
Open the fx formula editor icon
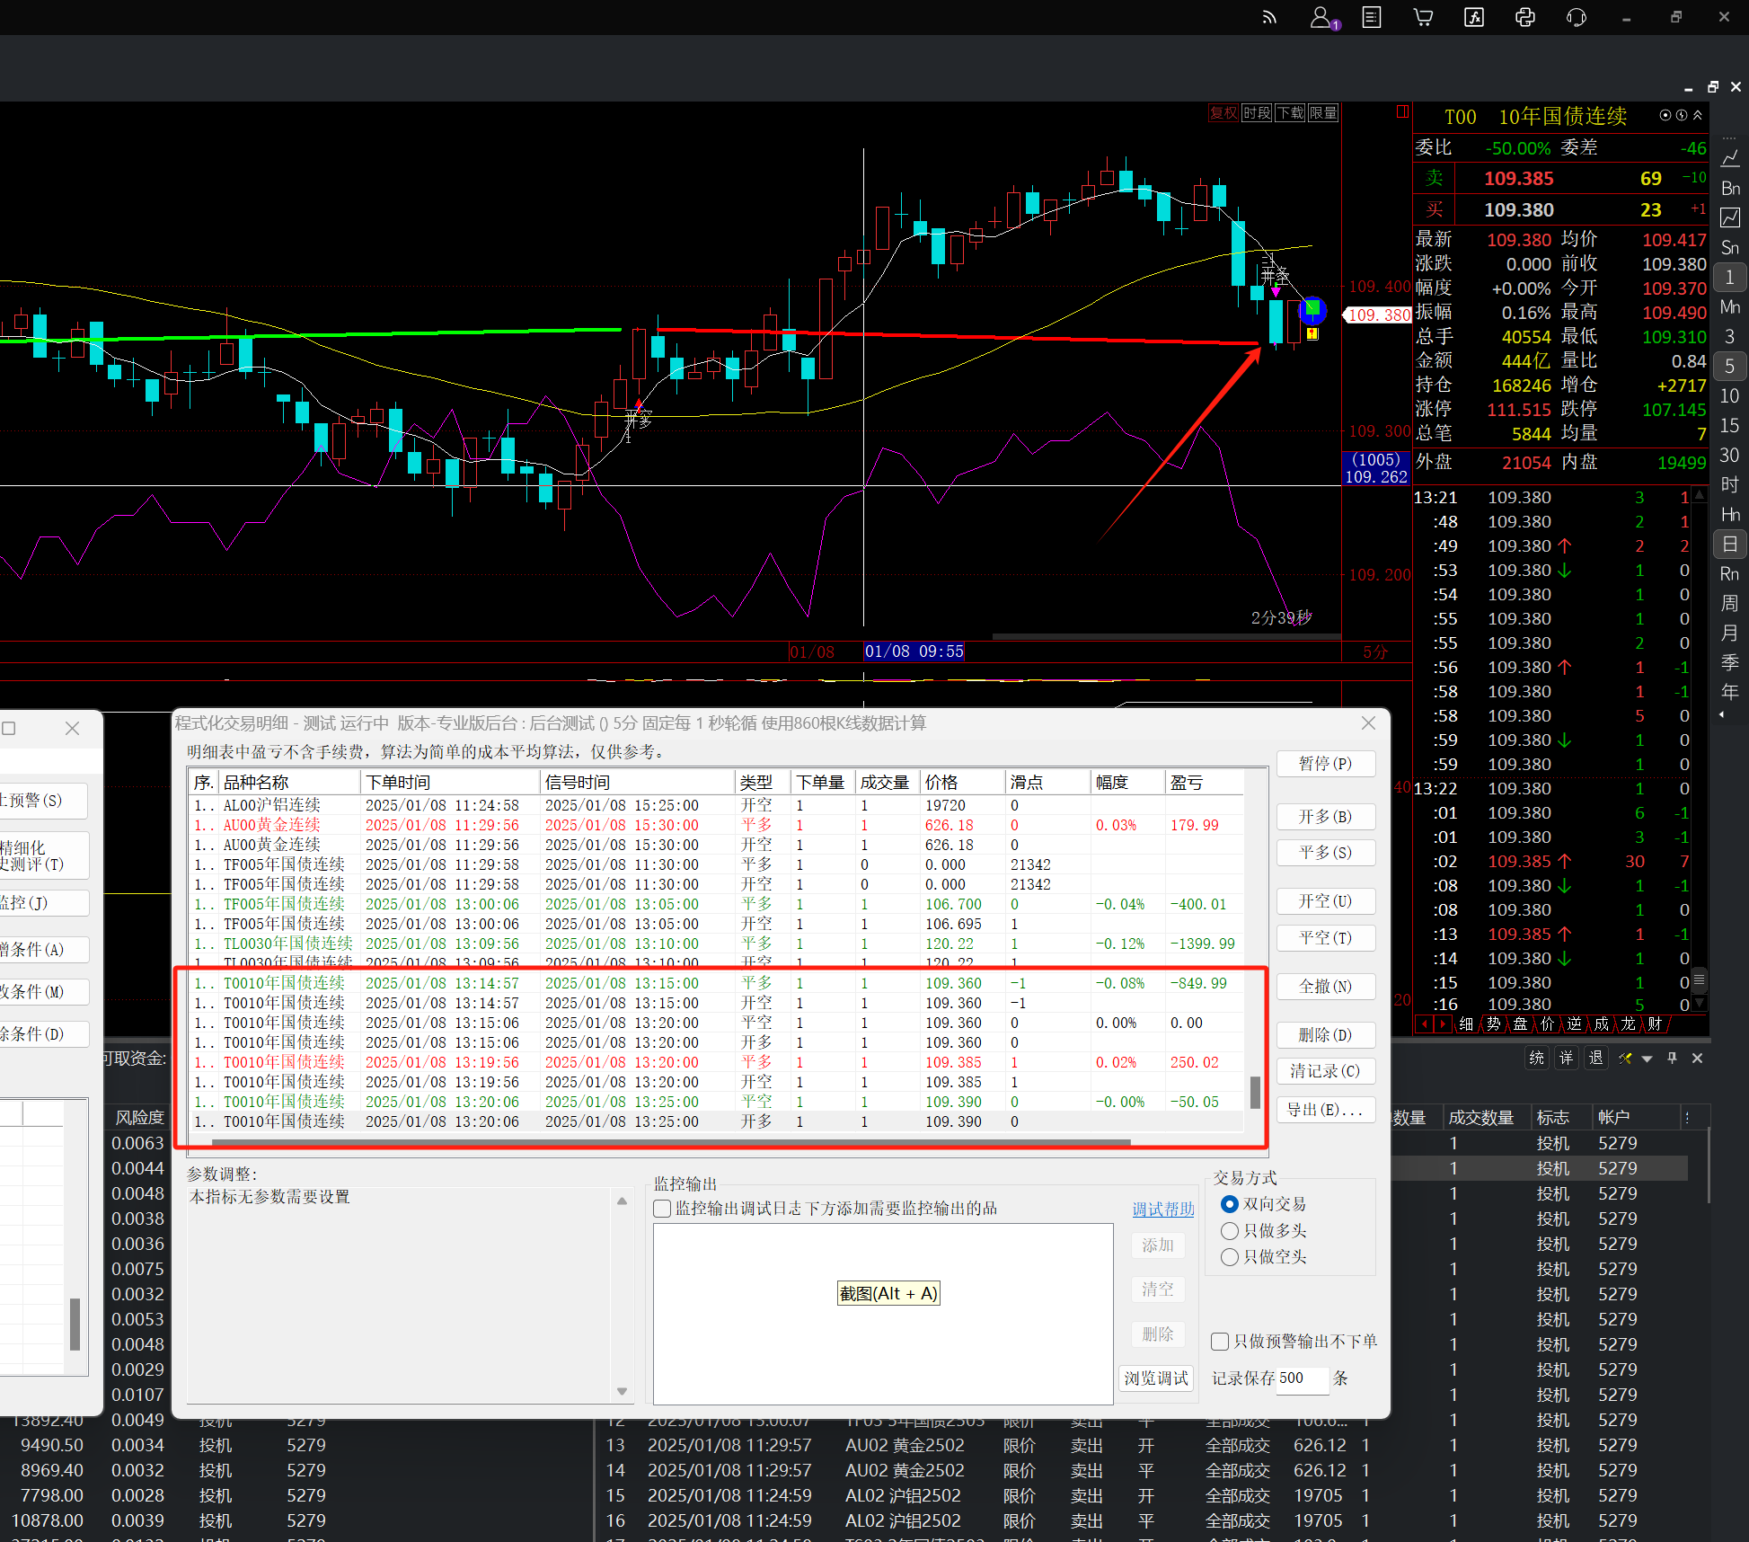1474,17
